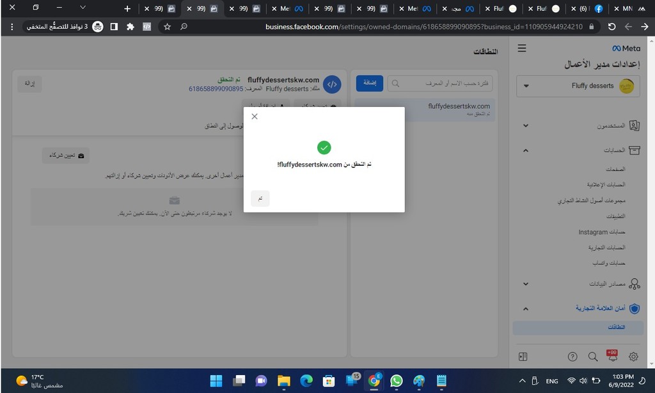655x393 pixels.
Task: Click the Accounts archive-box icon in the sidebar
Action: point(634,150)
